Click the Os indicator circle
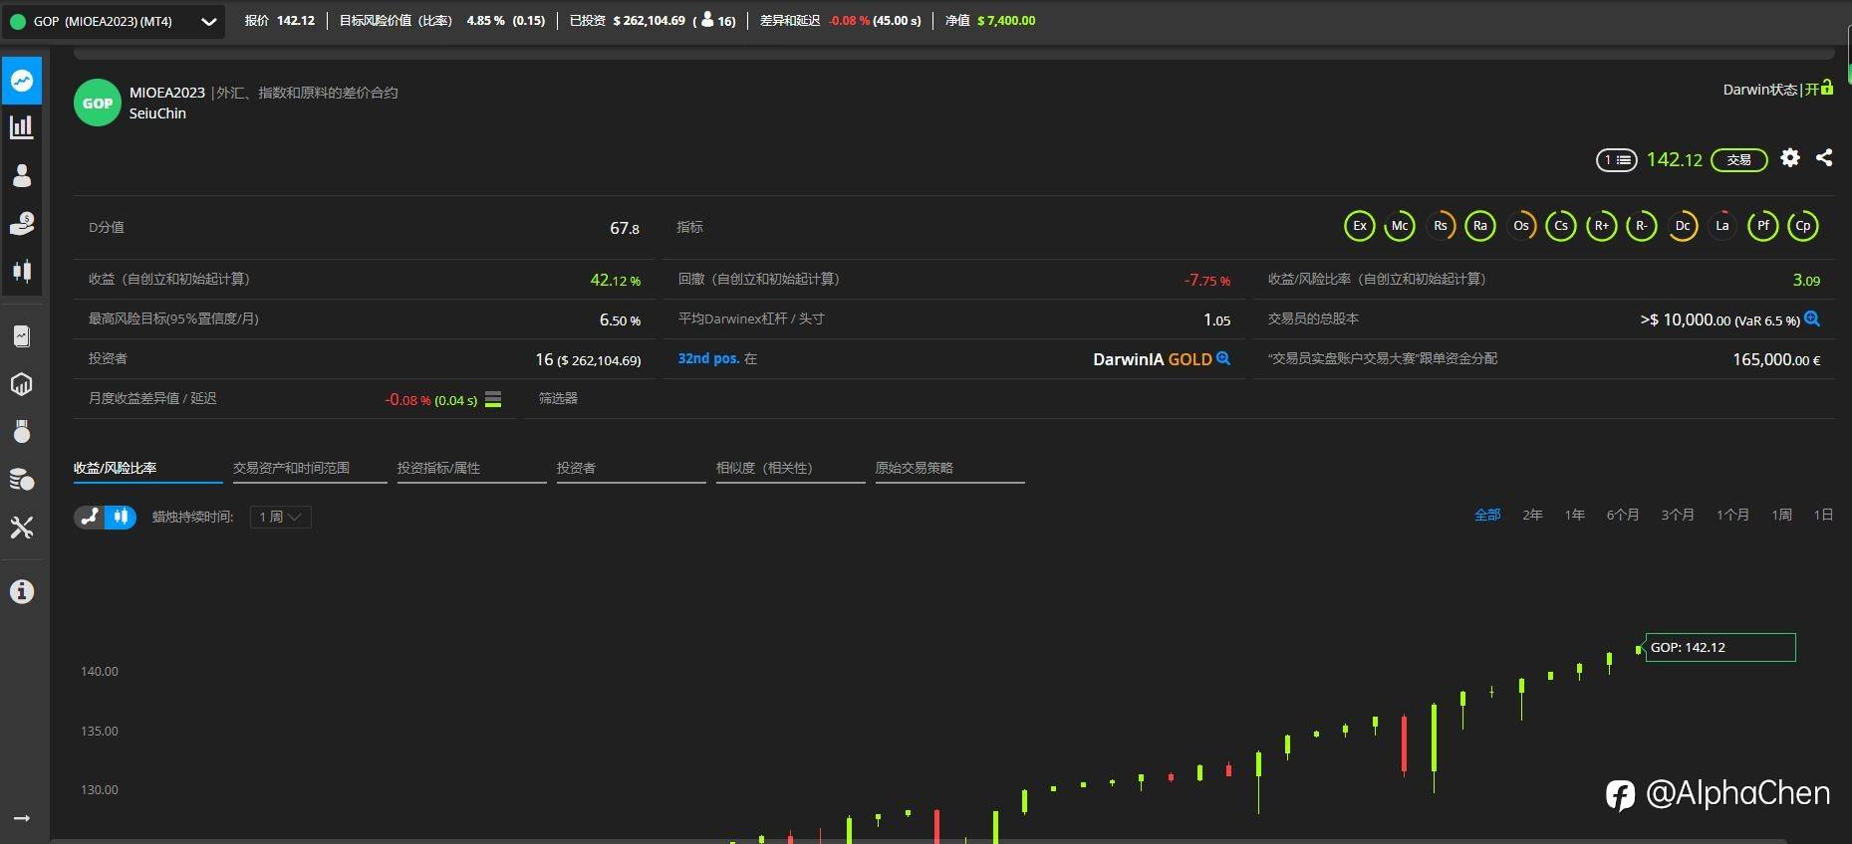 (x=1521, y=226)
